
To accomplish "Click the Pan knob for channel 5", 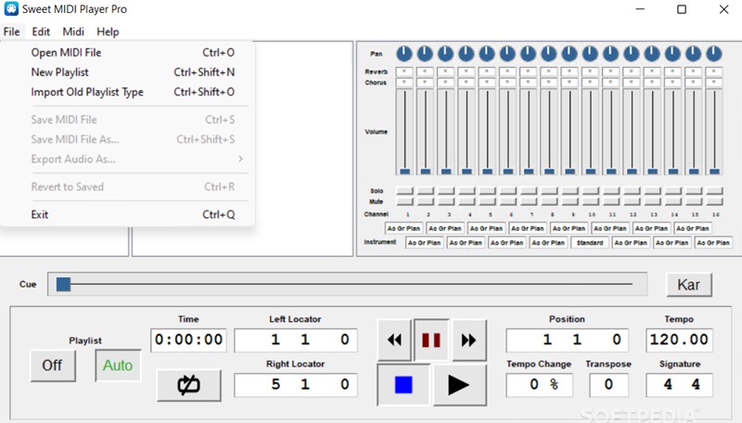I will 487,54.
